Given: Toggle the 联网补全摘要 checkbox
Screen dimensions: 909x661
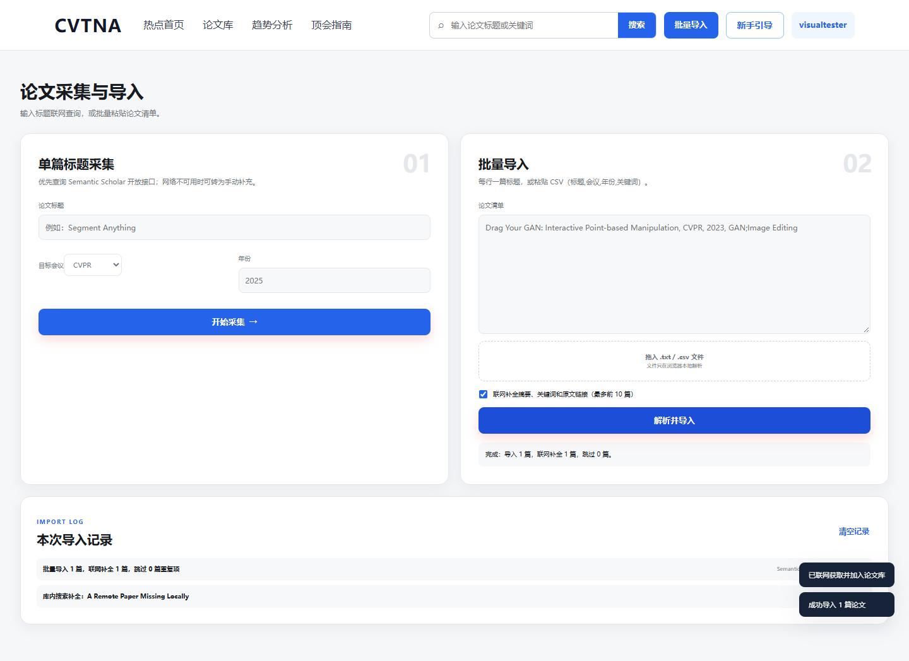Looking at the screenshot, I should click(x=483, y=394).
